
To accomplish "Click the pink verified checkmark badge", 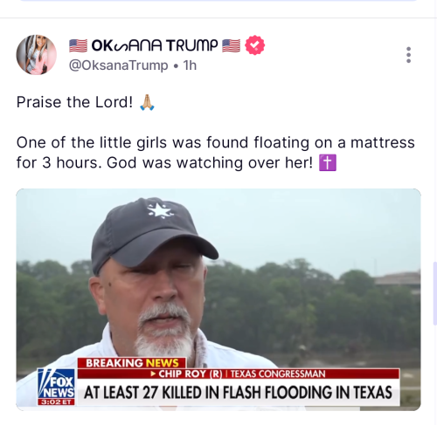I will coord(254,45).
